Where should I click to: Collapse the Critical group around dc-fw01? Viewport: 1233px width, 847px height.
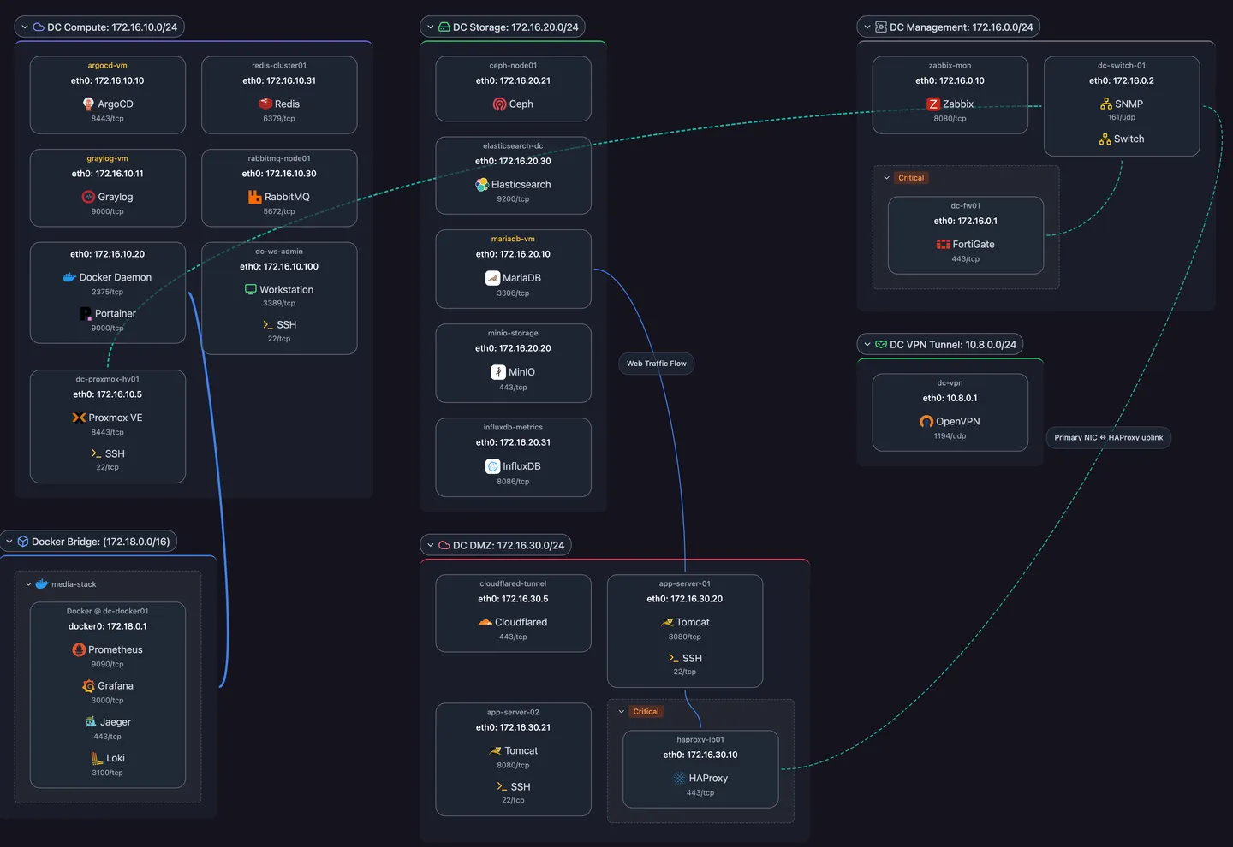(x=886, y=178)
